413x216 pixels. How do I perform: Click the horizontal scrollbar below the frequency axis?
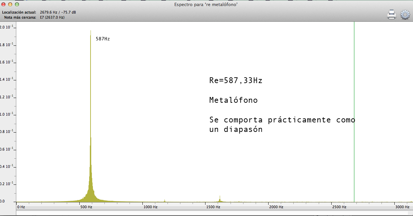(x=214, y=213)
